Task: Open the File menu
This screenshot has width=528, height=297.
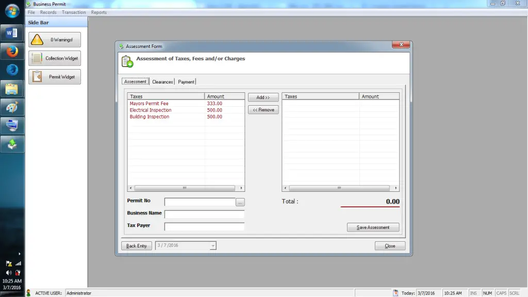Action: click(31, 12)
